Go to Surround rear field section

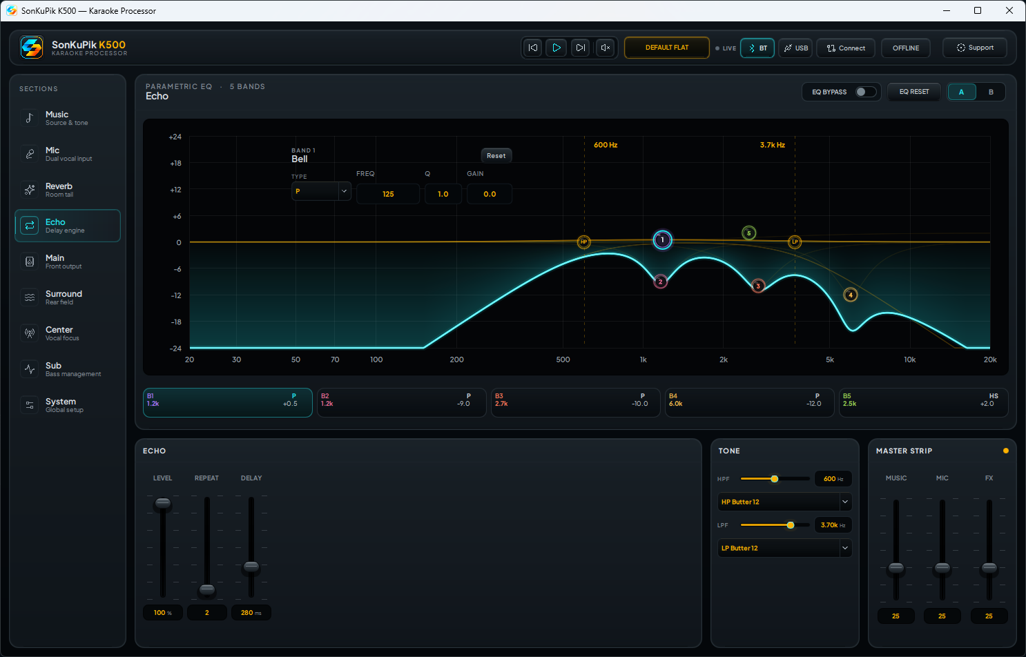[68, 297]
